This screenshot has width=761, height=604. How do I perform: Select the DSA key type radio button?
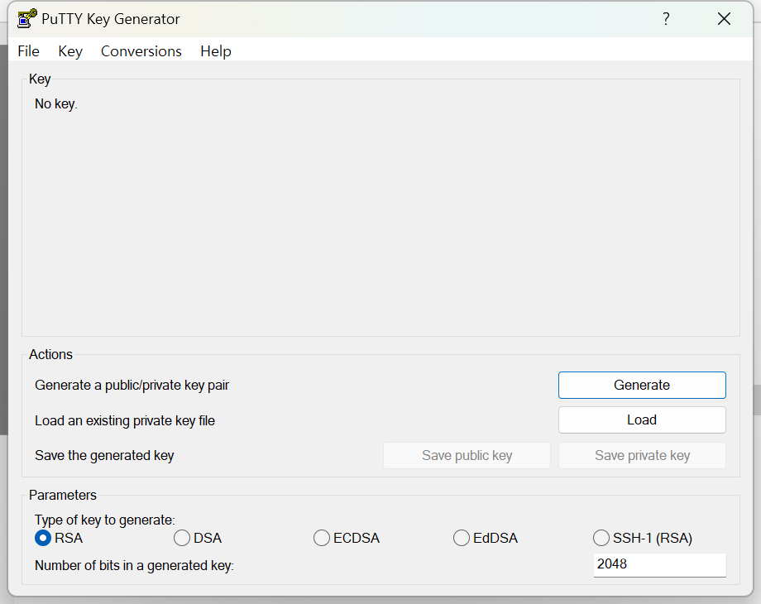coord(182,538)
